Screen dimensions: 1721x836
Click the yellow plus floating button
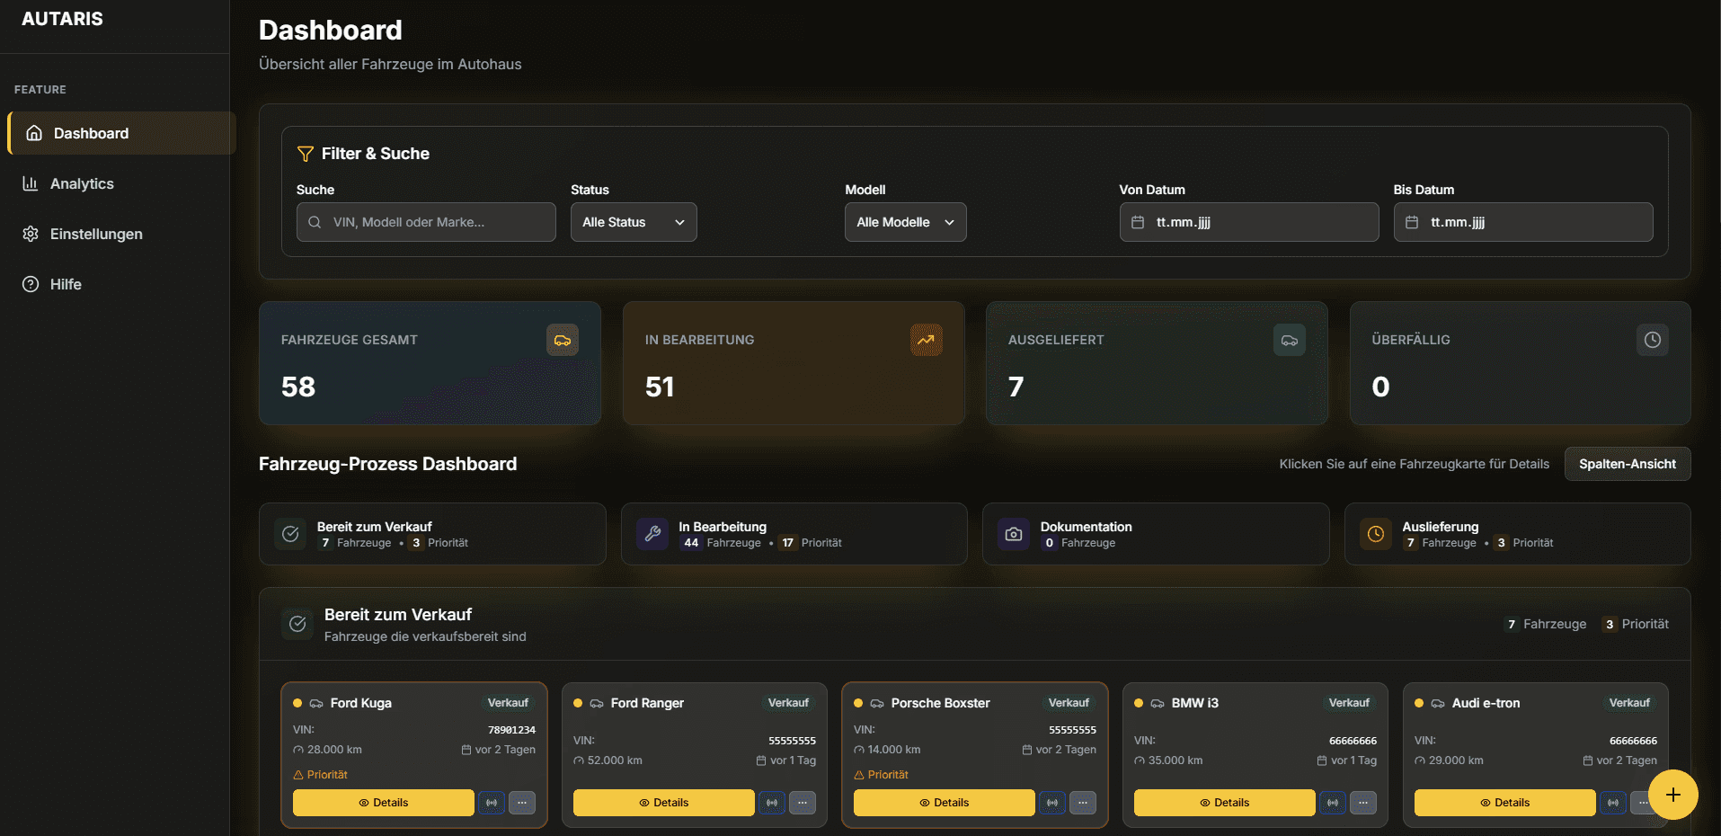click(1673, 795)
